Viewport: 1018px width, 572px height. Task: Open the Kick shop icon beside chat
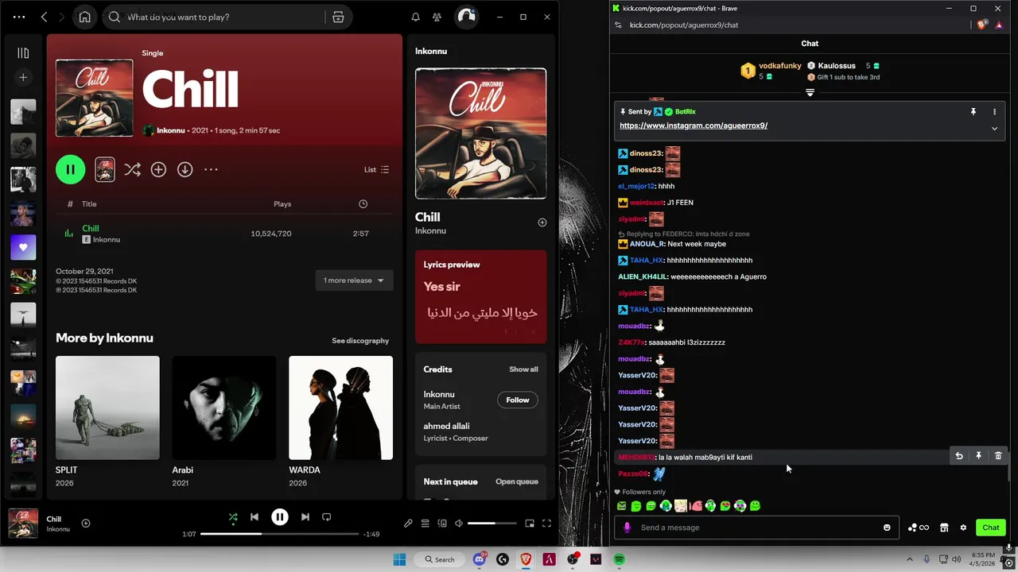(x=944, y=528)
